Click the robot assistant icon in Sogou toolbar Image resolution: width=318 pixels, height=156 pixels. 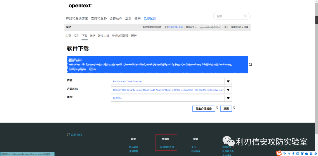point(307,153)
